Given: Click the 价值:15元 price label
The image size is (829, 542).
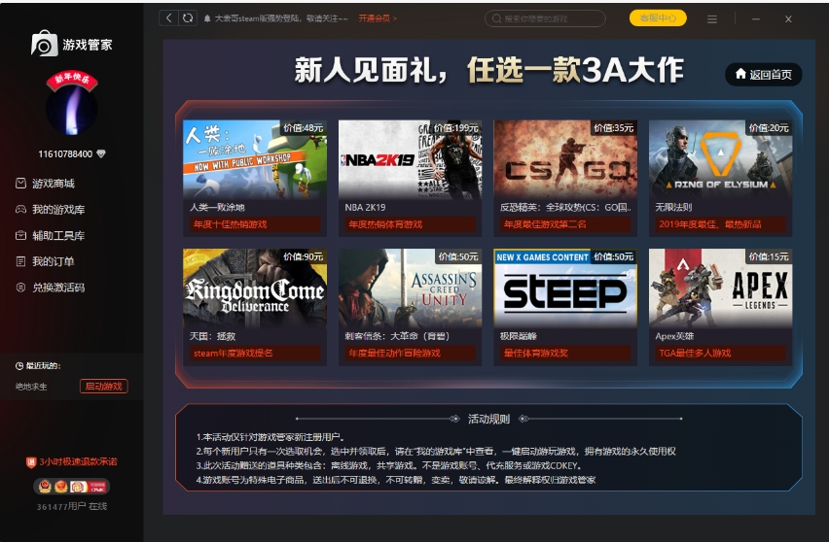Looking at the screenshot, I should pos(769,256).
